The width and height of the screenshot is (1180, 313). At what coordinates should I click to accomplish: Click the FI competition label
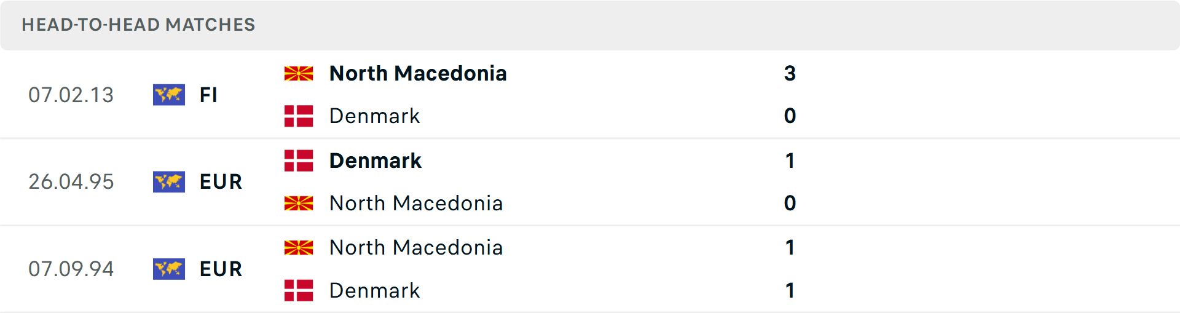coord(208,95)
